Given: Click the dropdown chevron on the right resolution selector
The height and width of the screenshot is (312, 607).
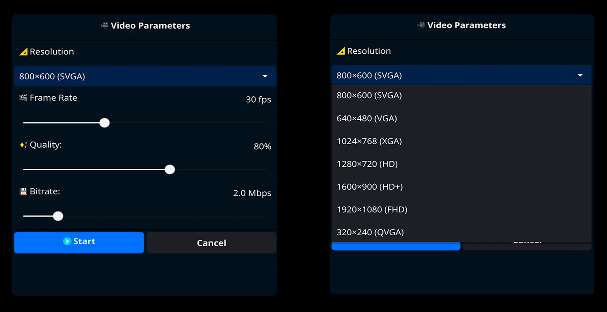Looking at the screenshot, I should coord(580,75).
